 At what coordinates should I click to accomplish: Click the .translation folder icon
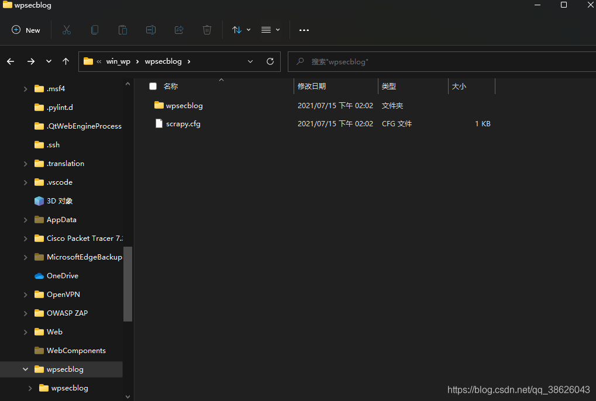39,164
